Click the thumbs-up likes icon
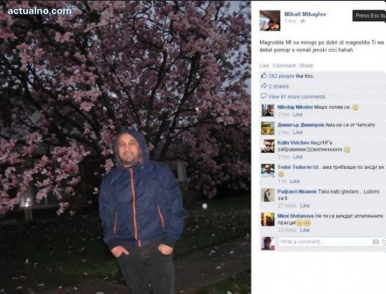 [x=264, y=75]
